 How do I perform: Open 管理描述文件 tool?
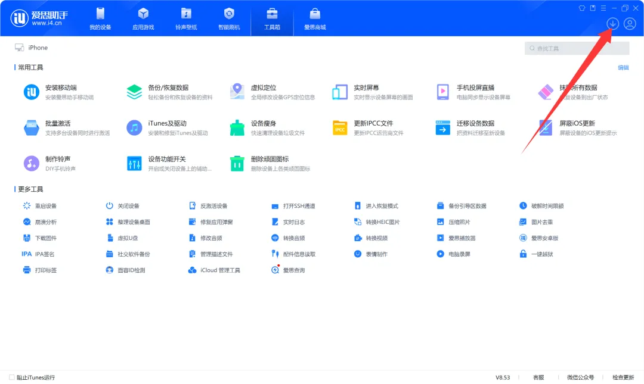coord(210,254)
